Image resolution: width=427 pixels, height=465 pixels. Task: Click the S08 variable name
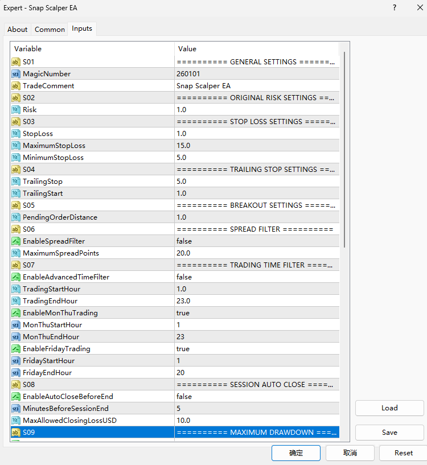click(x=29, y=385)
